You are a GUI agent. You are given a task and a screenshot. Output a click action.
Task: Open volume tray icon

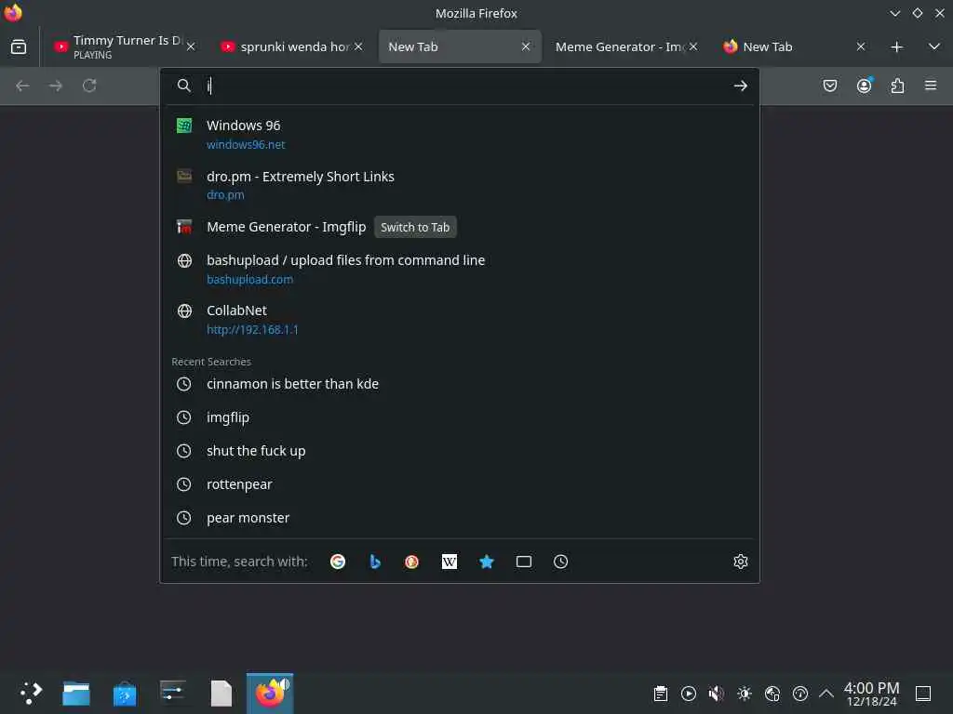point(717,694)
